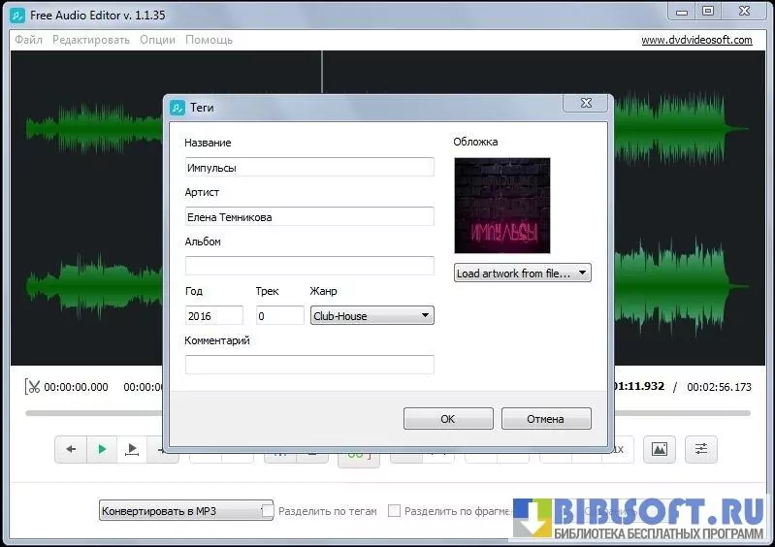775x547 pixels.
Task: Open the cover image toolbar button
Action: pyautogui.click(x=660, y=449)
